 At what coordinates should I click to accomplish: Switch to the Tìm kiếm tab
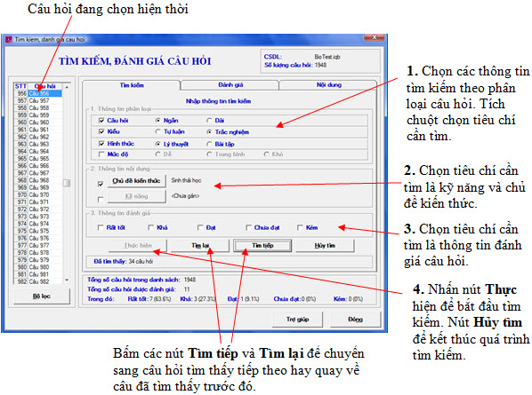click(132, 85)
